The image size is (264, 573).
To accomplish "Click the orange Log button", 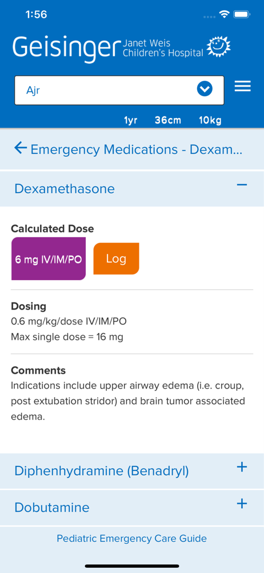I will click(x=117, y=259).
